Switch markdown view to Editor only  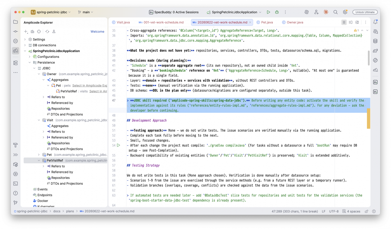(344, 22)
